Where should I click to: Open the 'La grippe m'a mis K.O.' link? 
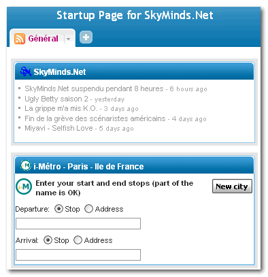click(61, 108)
